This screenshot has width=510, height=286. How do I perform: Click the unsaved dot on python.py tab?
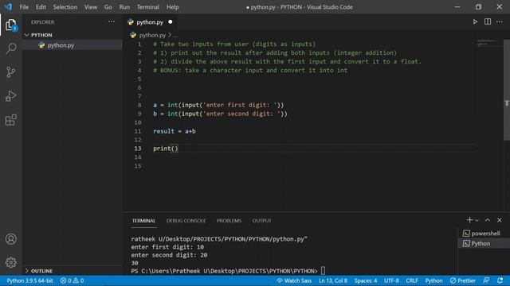tap(170, 22)
